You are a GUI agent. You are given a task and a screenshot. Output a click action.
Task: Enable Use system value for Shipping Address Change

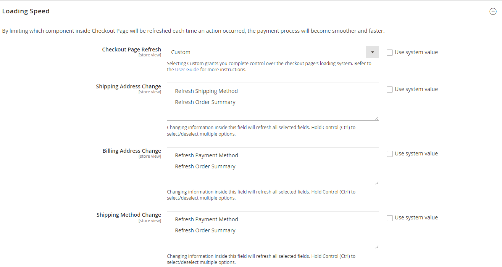tap(390, 90)
